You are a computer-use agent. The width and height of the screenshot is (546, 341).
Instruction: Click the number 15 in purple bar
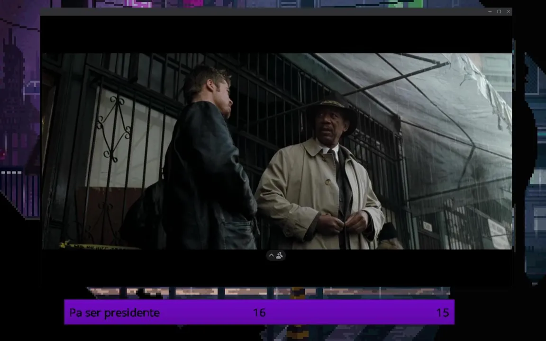443,313
